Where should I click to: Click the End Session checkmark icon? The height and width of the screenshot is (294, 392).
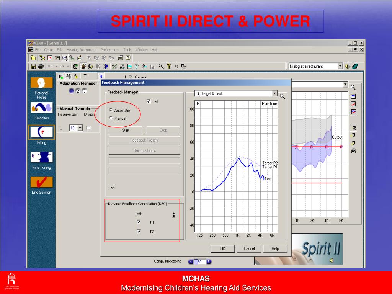41,182
